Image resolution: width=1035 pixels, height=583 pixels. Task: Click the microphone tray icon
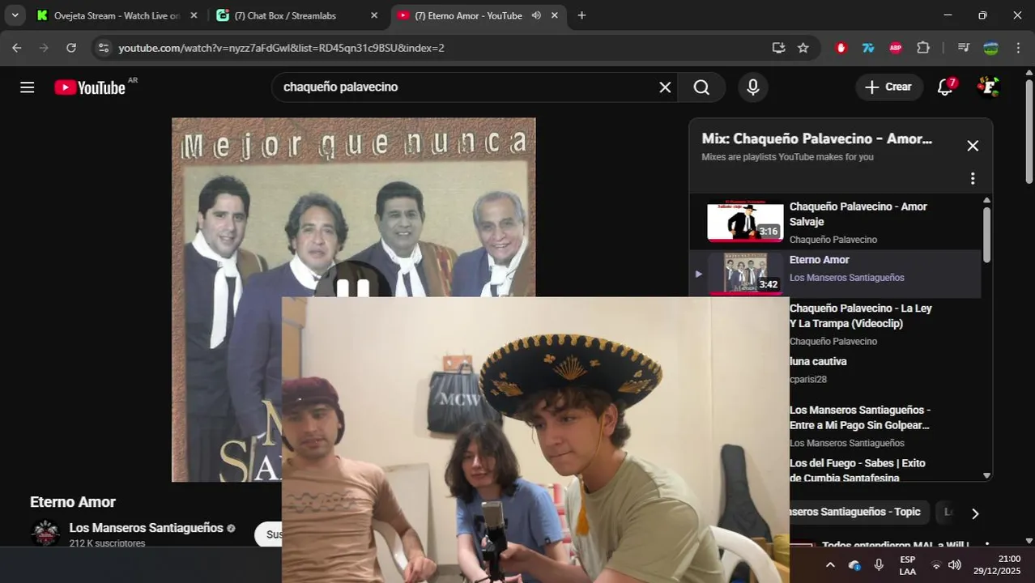point(879,565)
